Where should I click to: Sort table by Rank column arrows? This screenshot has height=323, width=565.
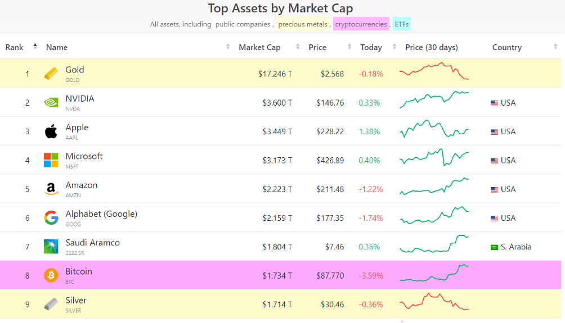coord(35,47)
